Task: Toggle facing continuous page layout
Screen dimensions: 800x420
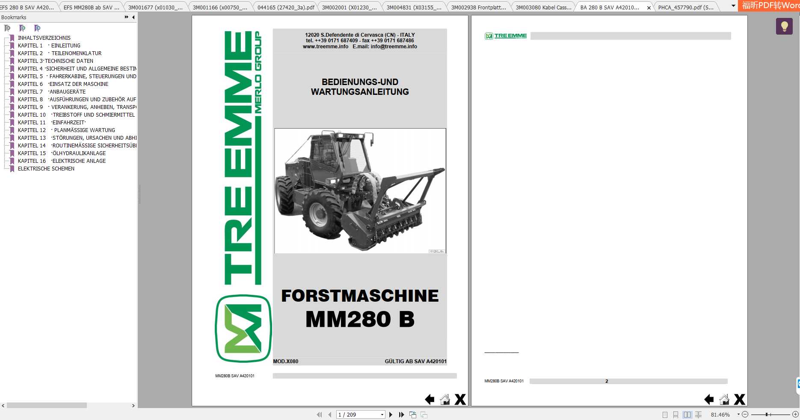Action: [698, 414]
